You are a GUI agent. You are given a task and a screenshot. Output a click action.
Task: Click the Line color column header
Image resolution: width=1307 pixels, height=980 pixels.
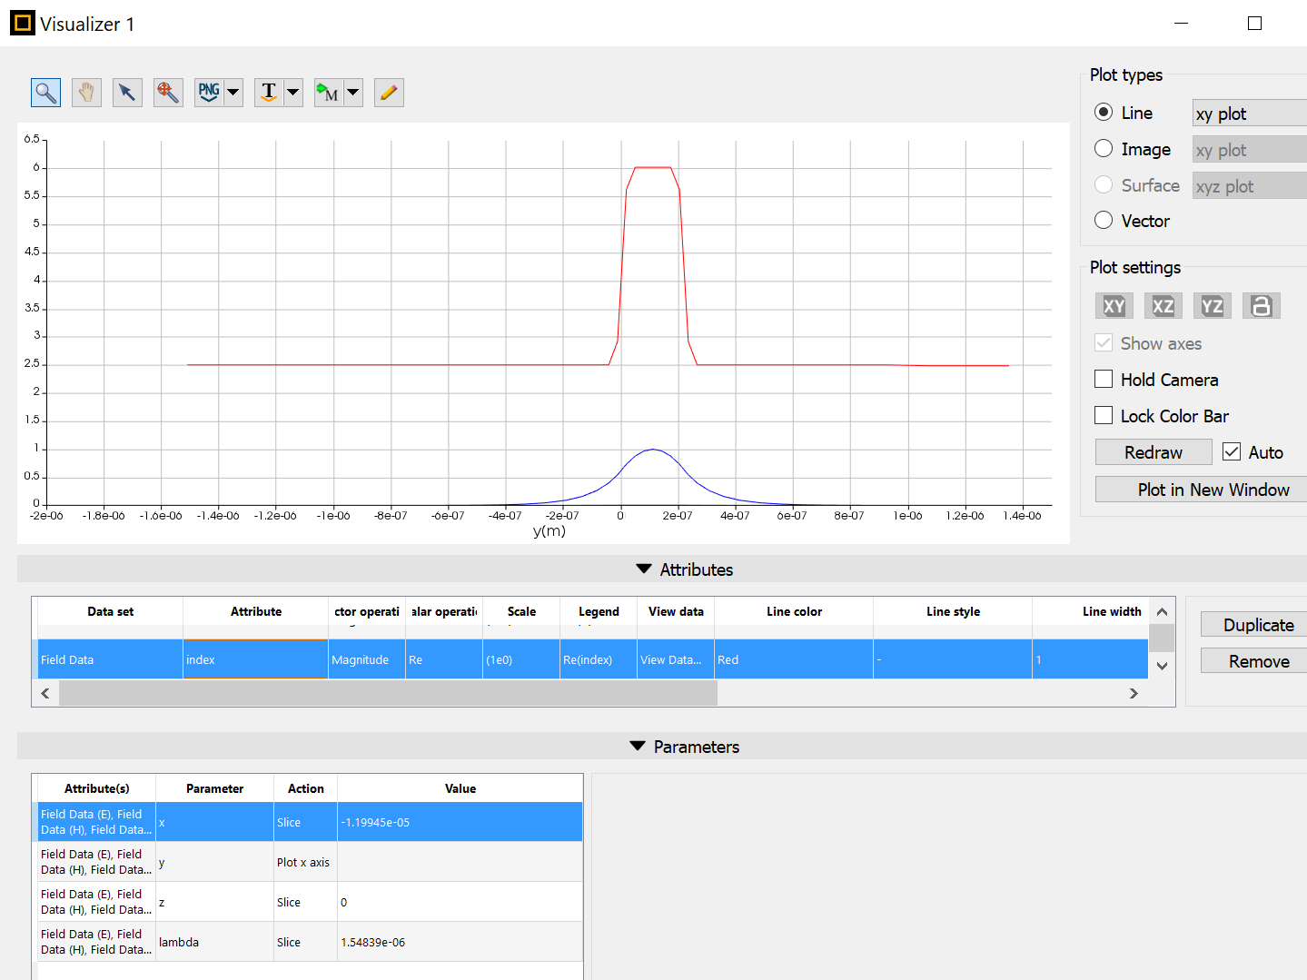[794, 611]
